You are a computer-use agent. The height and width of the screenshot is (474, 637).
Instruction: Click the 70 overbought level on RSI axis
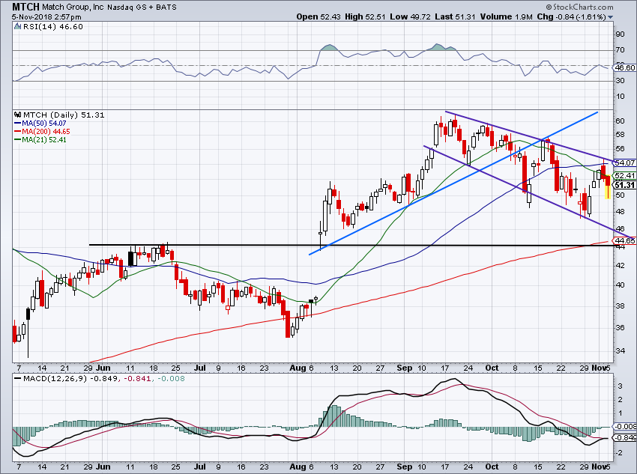tap(621, 50)
